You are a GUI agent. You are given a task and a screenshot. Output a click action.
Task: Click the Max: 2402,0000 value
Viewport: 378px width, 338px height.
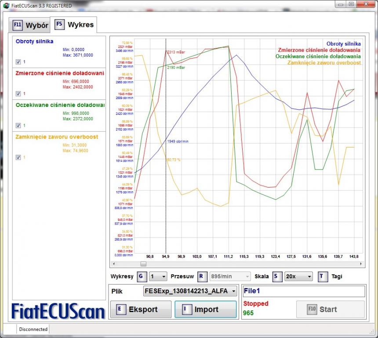coord(78,87)
